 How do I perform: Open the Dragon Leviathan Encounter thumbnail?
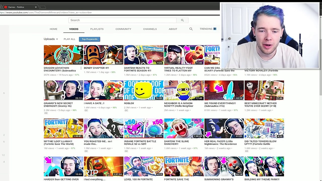click(x=63, y=55)
